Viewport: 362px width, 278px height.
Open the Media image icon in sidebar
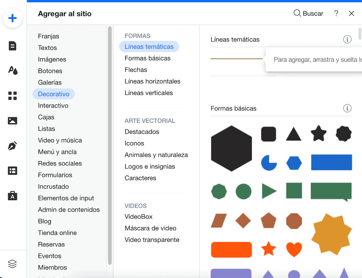pos(12,121)
